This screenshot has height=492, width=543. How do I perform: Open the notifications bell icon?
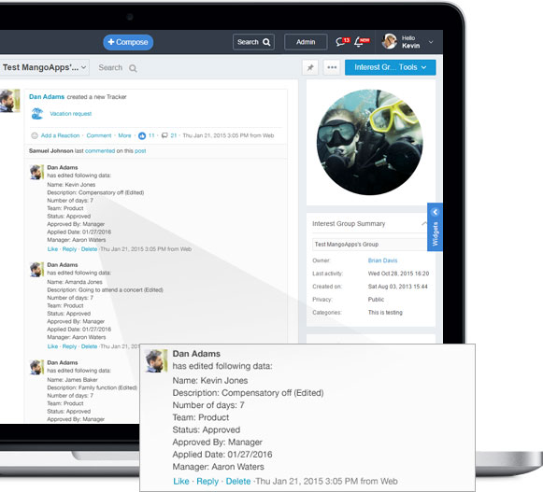coord(362,41)
